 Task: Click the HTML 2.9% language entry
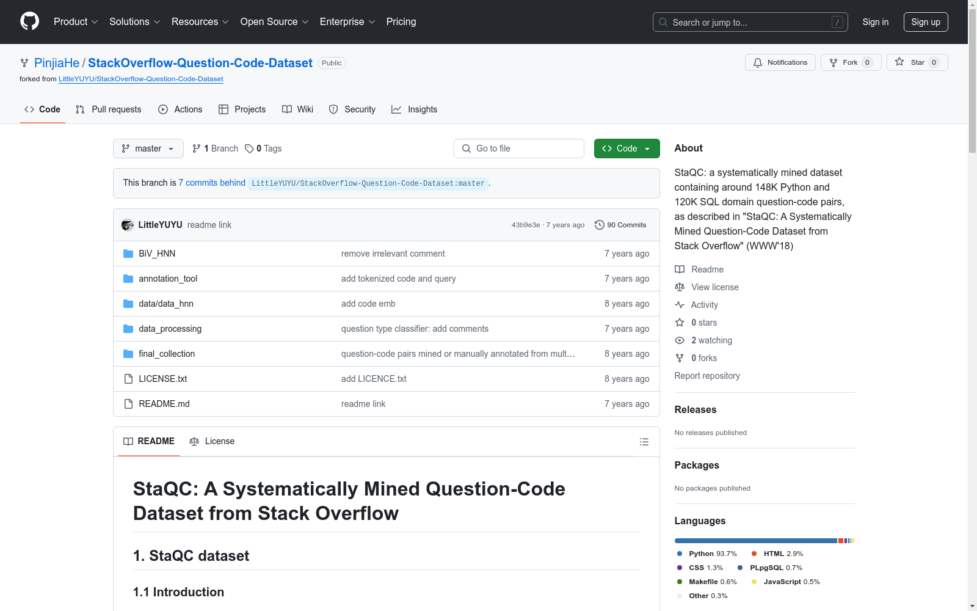(777, 554)
